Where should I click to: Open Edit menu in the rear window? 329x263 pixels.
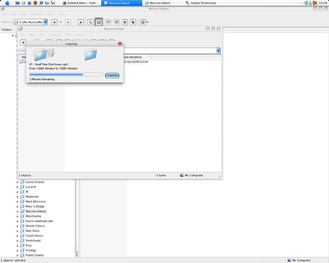tap(14, 14)
